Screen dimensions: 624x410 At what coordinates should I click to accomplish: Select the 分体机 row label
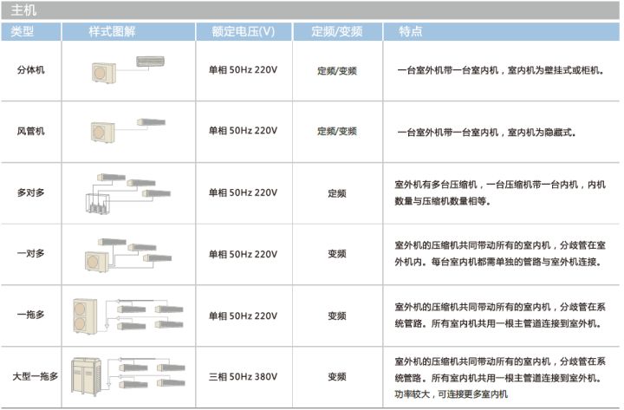(x=31, y=69)
